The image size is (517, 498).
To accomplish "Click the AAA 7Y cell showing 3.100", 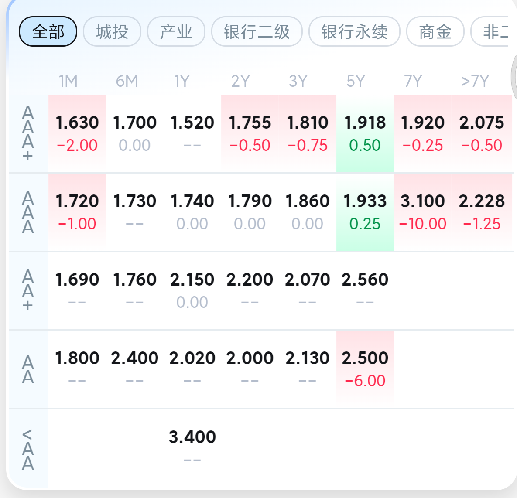I will point(423,212).
